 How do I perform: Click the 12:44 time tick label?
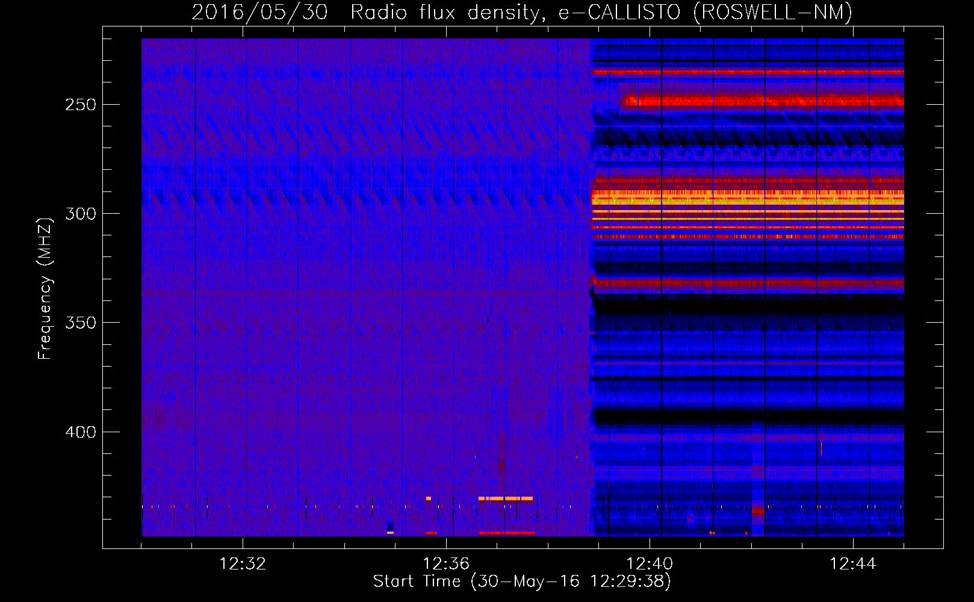pyautogui.click(x=853, y=564)
